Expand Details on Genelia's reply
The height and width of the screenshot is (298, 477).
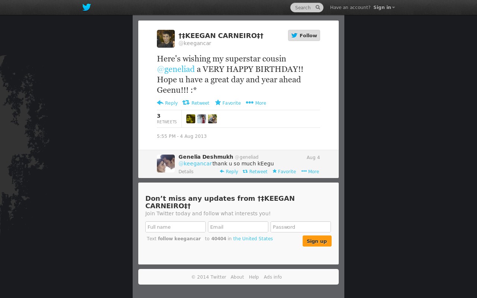(x=186, y=172)
